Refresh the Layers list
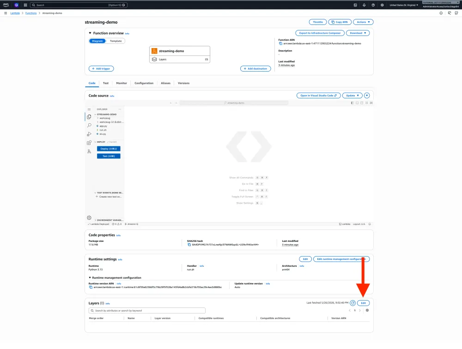The width and height of the screenshot is (462, 349). (x=353, y=303)
